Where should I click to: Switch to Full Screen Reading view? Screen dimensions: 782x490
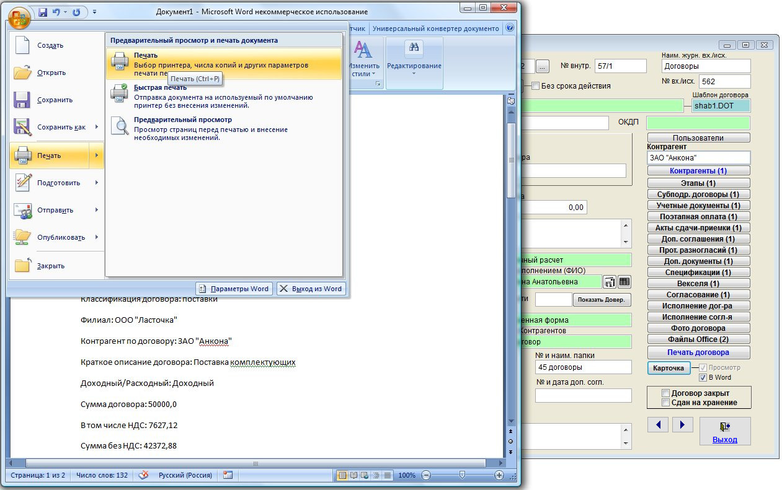pyautogui.click(x=353, y=475)
